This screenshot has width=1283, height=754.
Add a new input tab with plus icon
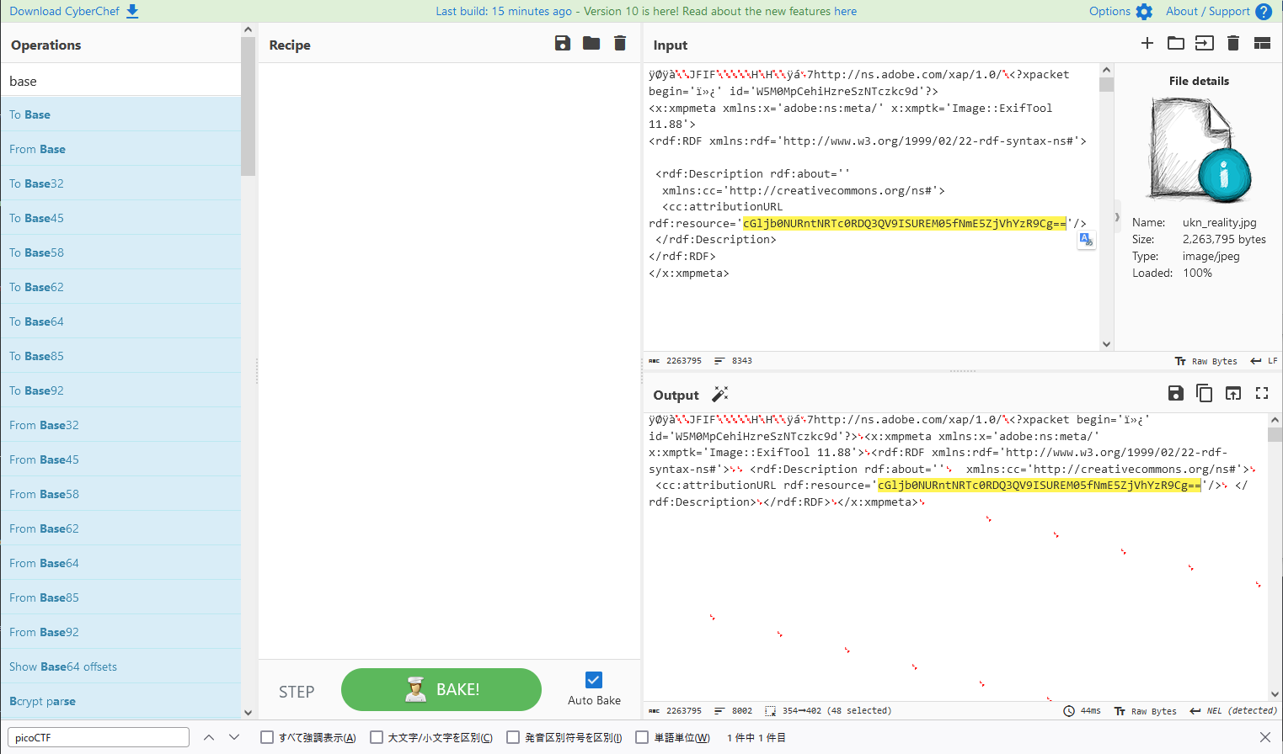[x=1147, y=43]
